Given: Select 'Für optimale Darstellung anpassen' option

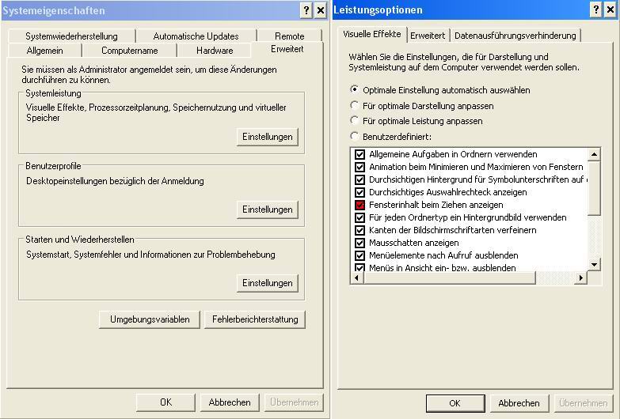Looking at the screenshot, I should point(355,105).
